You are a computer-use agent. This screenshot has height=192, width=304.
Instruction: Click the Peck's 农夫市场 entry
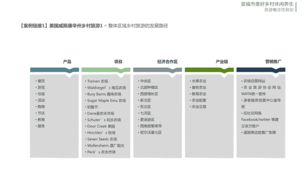click(101, 152)
